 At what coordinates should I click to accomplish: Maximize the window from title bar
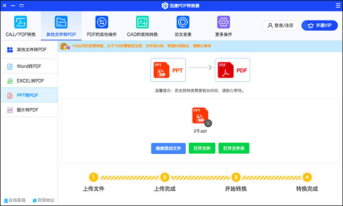(22, 6)
